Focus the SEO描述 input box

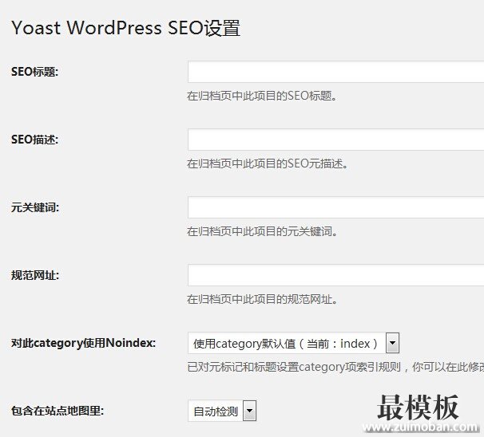tap(335, 140)
